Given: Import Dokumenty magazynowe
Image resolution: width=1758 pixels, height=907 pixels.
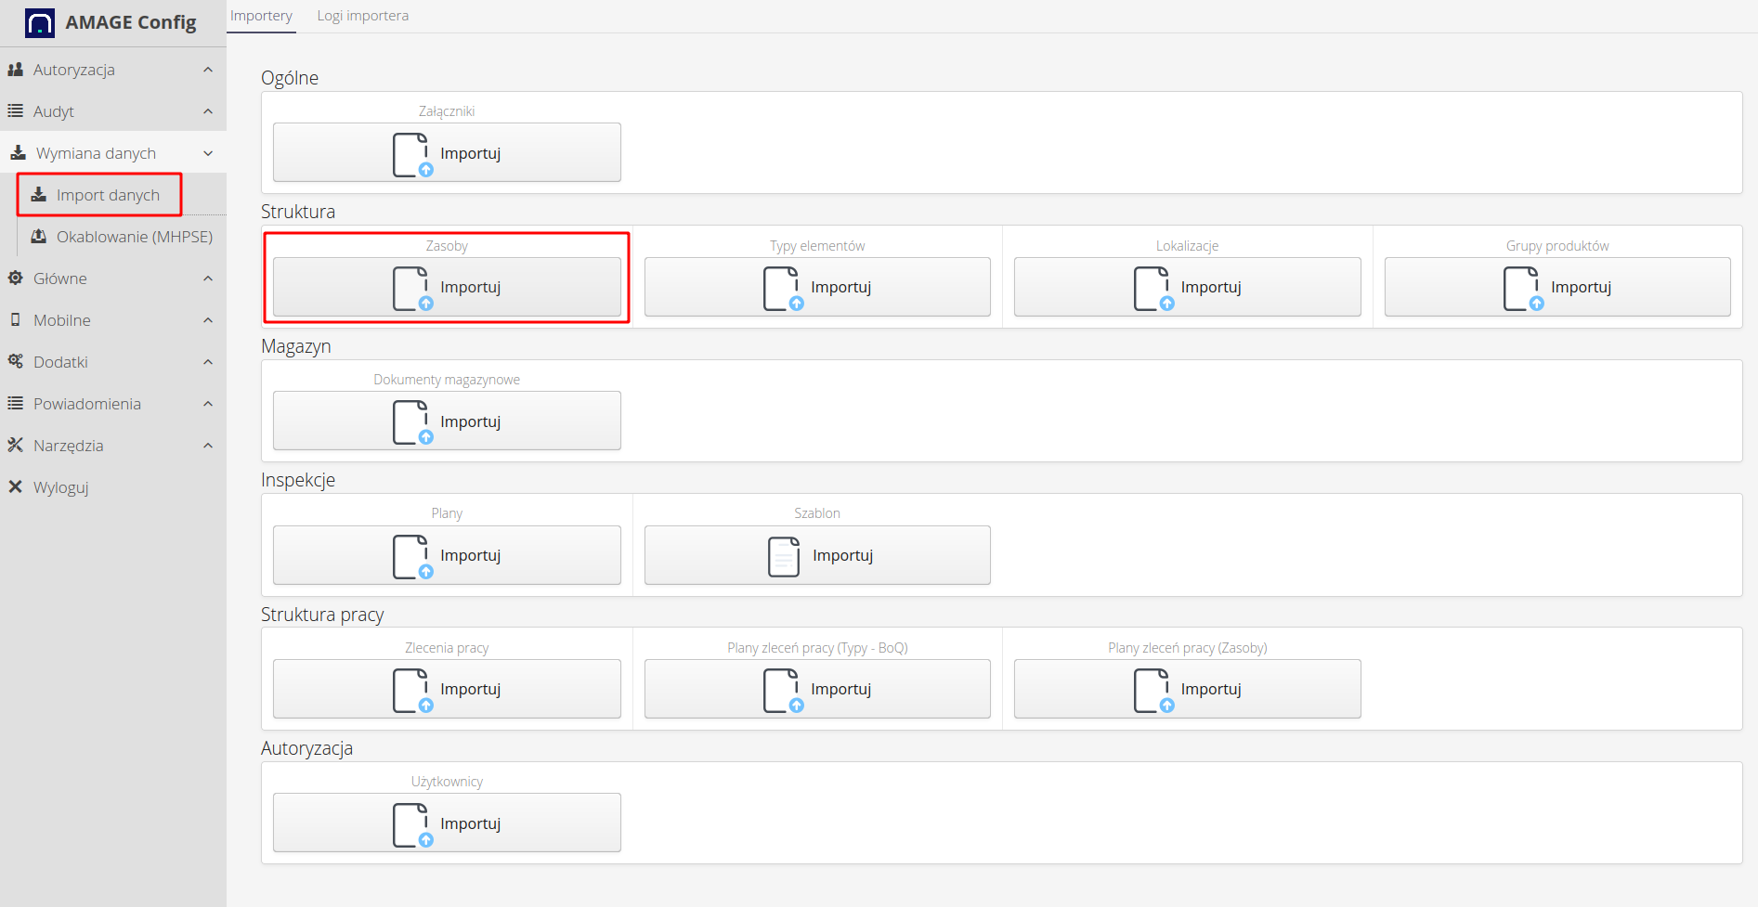Looking at the screenshot, I should tap(447, 421).
